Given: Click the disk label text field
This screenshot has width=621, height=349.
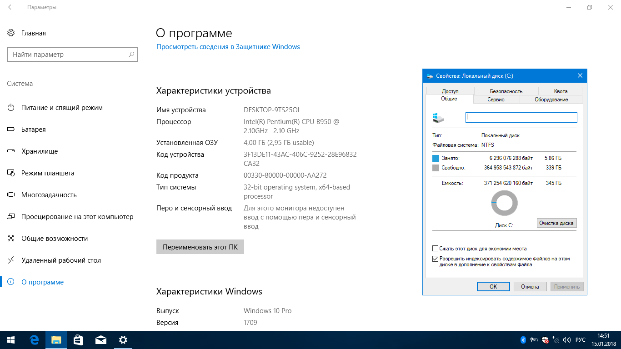Looking at the screenshot, I should point(521,117).
